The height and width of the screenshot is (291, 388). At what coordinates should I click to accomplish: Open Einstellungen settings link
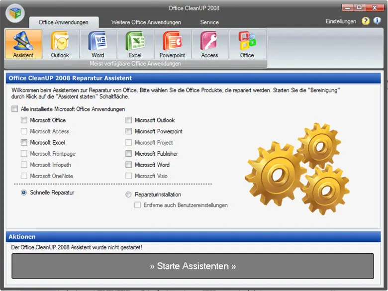[341, 21]
